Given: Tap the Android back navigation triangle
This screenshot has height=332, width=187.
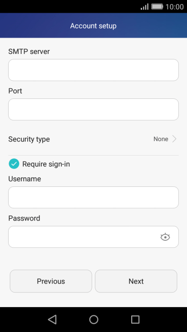Looking at the screenshot, I should point(52,319).
